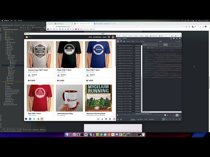
Task: Open Orders in shop navigation
Action: coord(104,37)
